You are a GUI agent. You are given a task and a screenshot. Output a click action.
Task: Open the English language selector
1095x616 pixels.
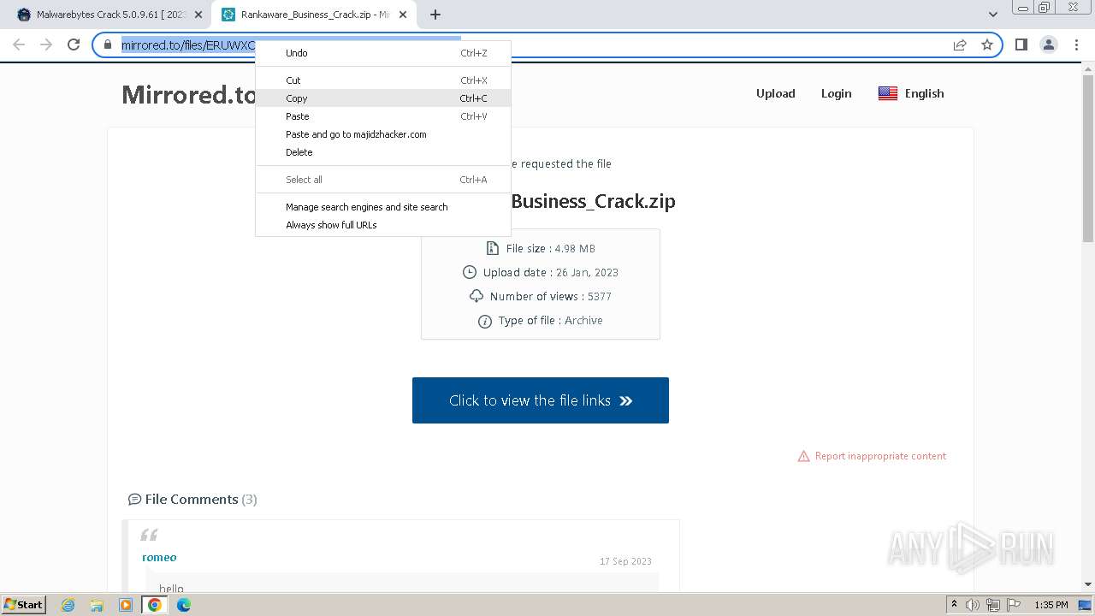coord(911,93)
